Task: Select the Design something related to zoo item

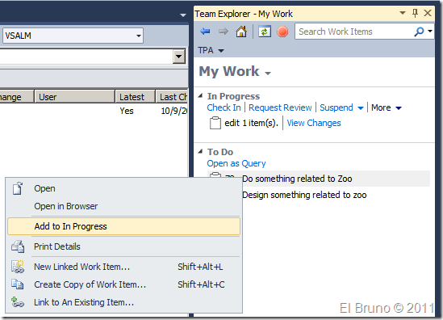Action: pos(304,195)
